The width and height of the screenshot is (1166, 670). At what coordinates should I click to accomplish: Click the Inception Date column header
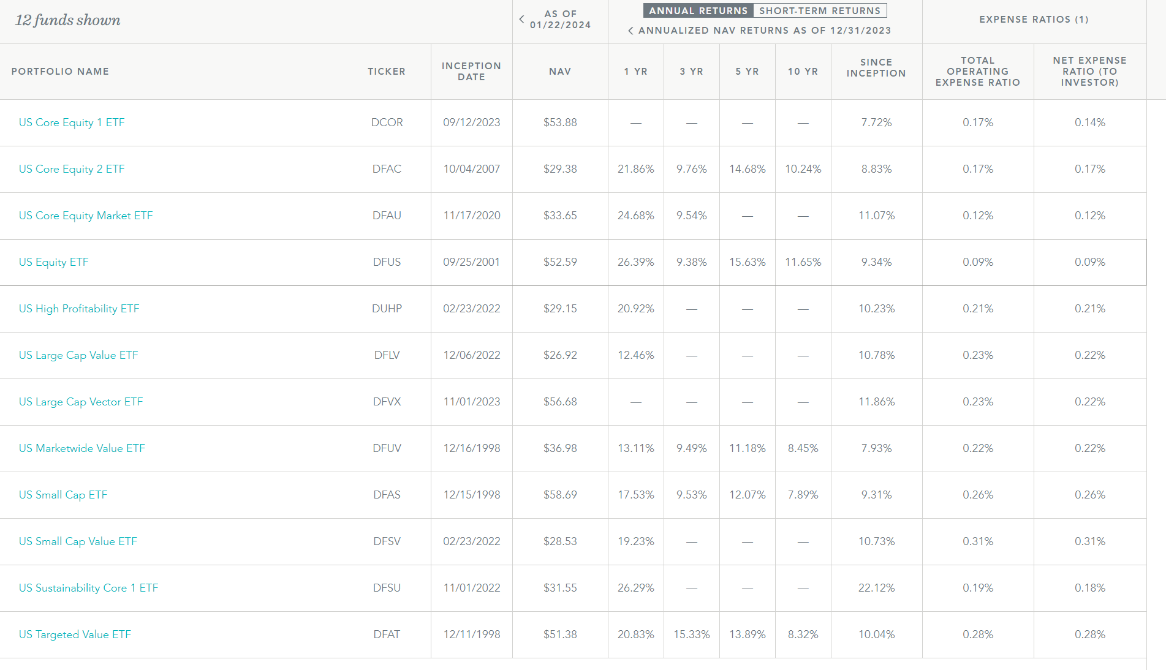tap(471, 72)
